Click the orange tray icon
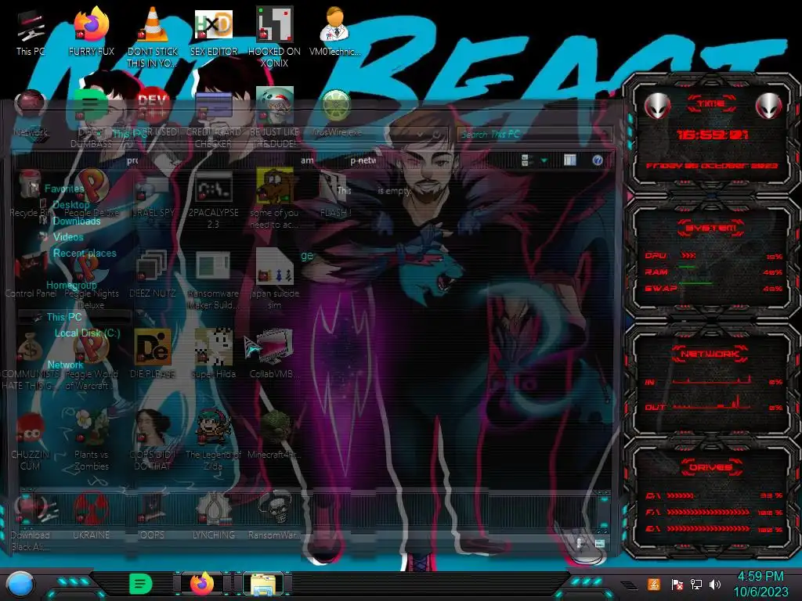Screen dimensions: 802x601 [654, 584]
